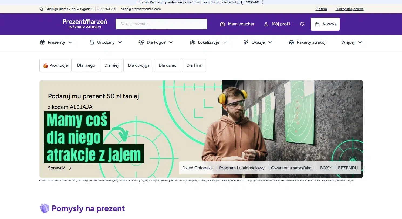Click the Mam voucher link
Screen dimensions: 402x219
237,24
